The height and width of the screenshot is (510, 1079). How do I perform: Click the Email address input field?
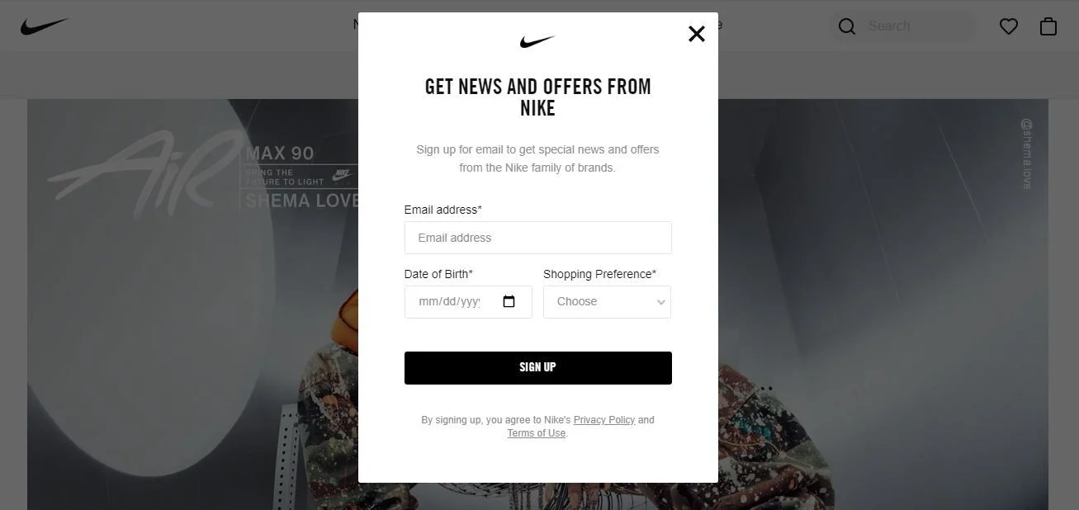[537, 238]
